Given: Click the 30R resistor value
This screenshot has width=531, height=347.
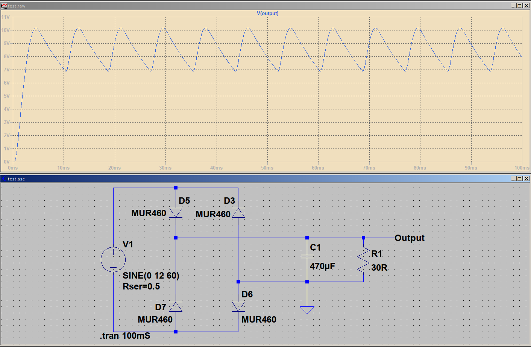Looking at the screenshot, I should [379, 268].
